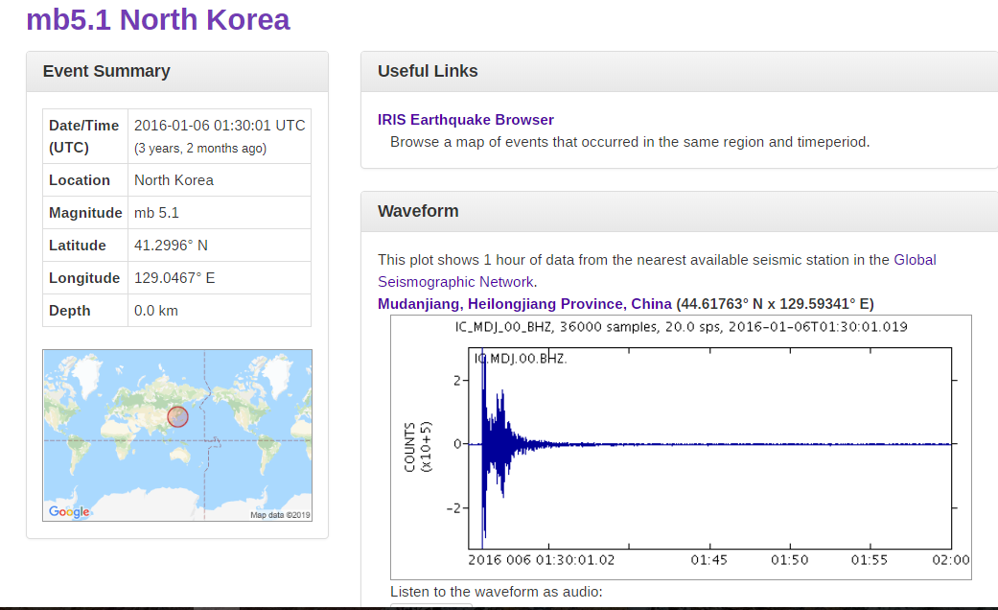Click the Date/Time (UTC) row label
Image resolution: width=998 pixels, height=610 pixels.
click(x=84, y=136)
